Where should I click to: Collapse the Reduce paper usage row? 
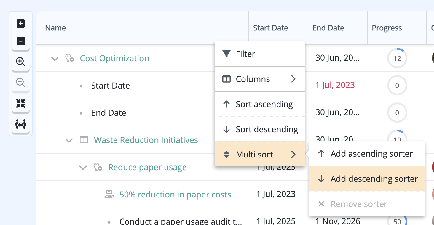pos(83,168)
